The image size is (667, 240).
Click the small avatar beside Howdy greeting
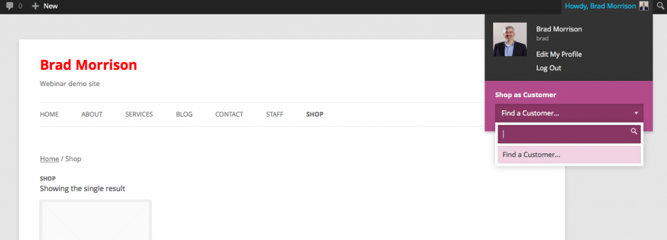[644, 6]
